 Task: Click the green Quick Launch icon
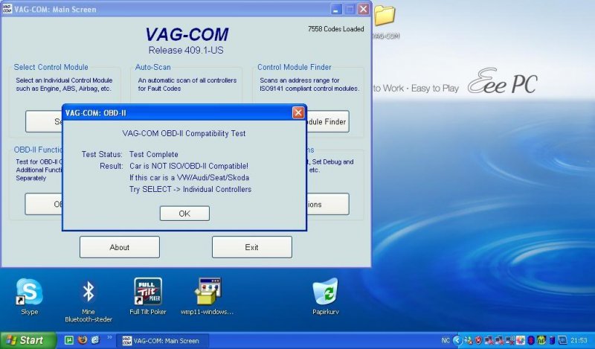click(68, 340)
